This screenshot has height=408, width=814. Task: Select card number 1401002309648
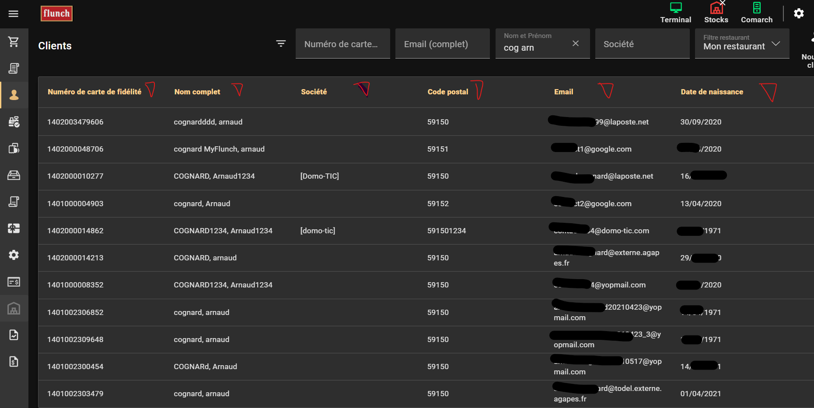pyautogui.click(x=75, y=339)
